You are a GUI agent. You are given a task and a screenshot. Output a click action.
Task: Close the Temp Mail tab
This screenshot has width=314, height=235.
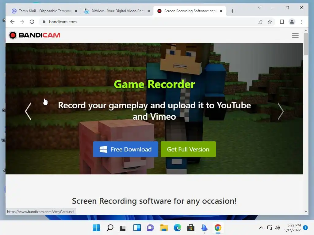(x=76, y=11)
